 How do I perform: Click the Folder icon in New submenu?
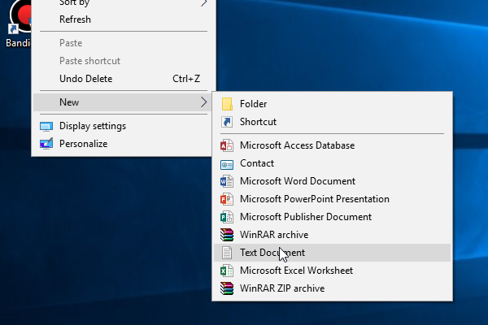[227, 104]
